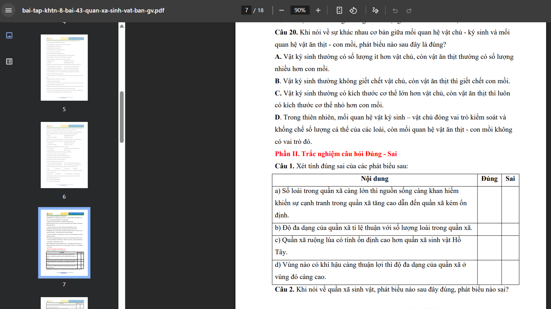Image resolution: width=551 pixels, height=309 pixels.
Task: Click the thumbnail scrollbar up arrow
Action: [122, 26]
